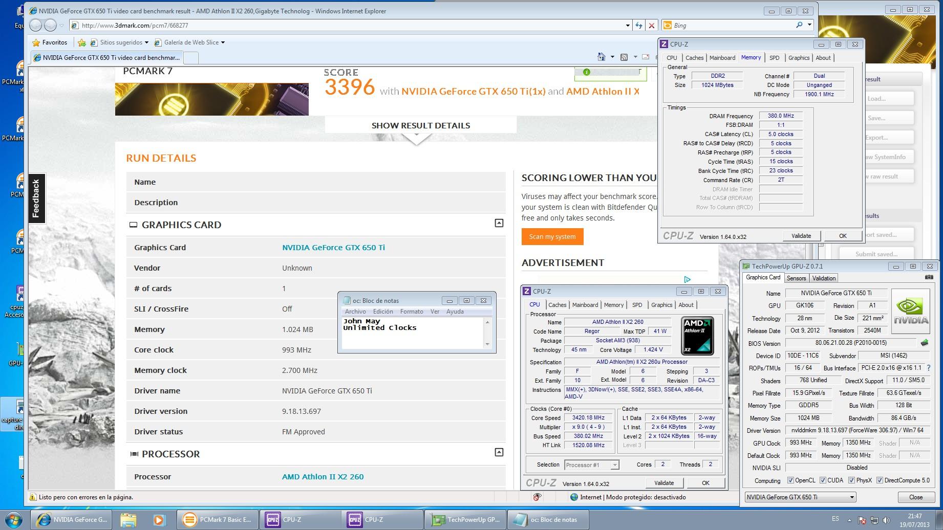Click the advertisement AdChoices triangle icon

pos(687,279)
